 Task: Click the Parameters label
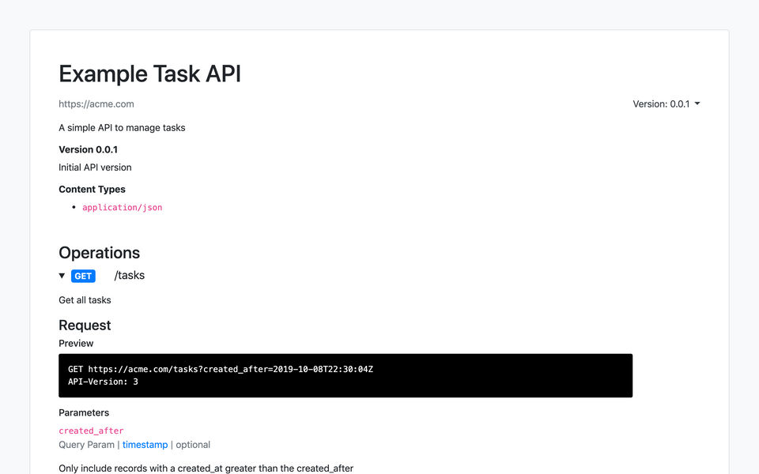(84, 412)
